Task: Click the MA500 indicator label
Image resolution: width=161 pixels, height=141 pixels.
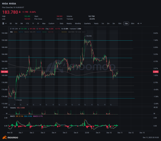Action: (x=64, y=32)
